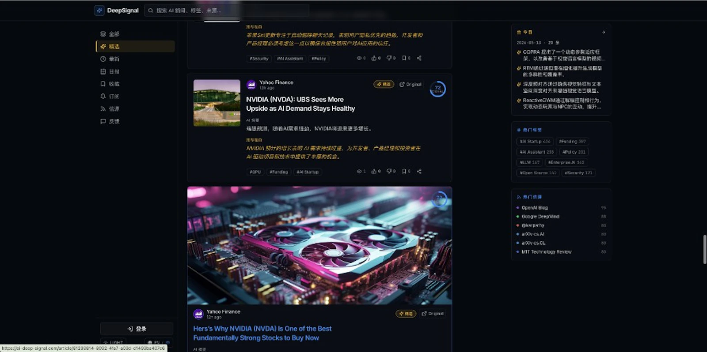The image size is (707, 352).
Task: Select the #AI Startup 434 trending tag
Action: click(x=535, y=142)
